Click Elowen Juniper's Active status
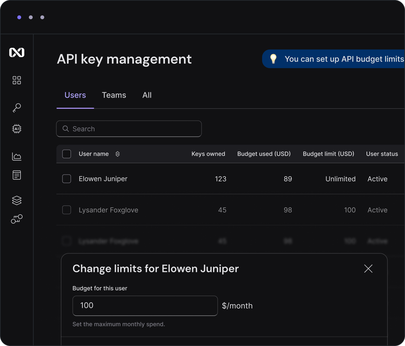 pyautogui.click(x=377, y=179)
